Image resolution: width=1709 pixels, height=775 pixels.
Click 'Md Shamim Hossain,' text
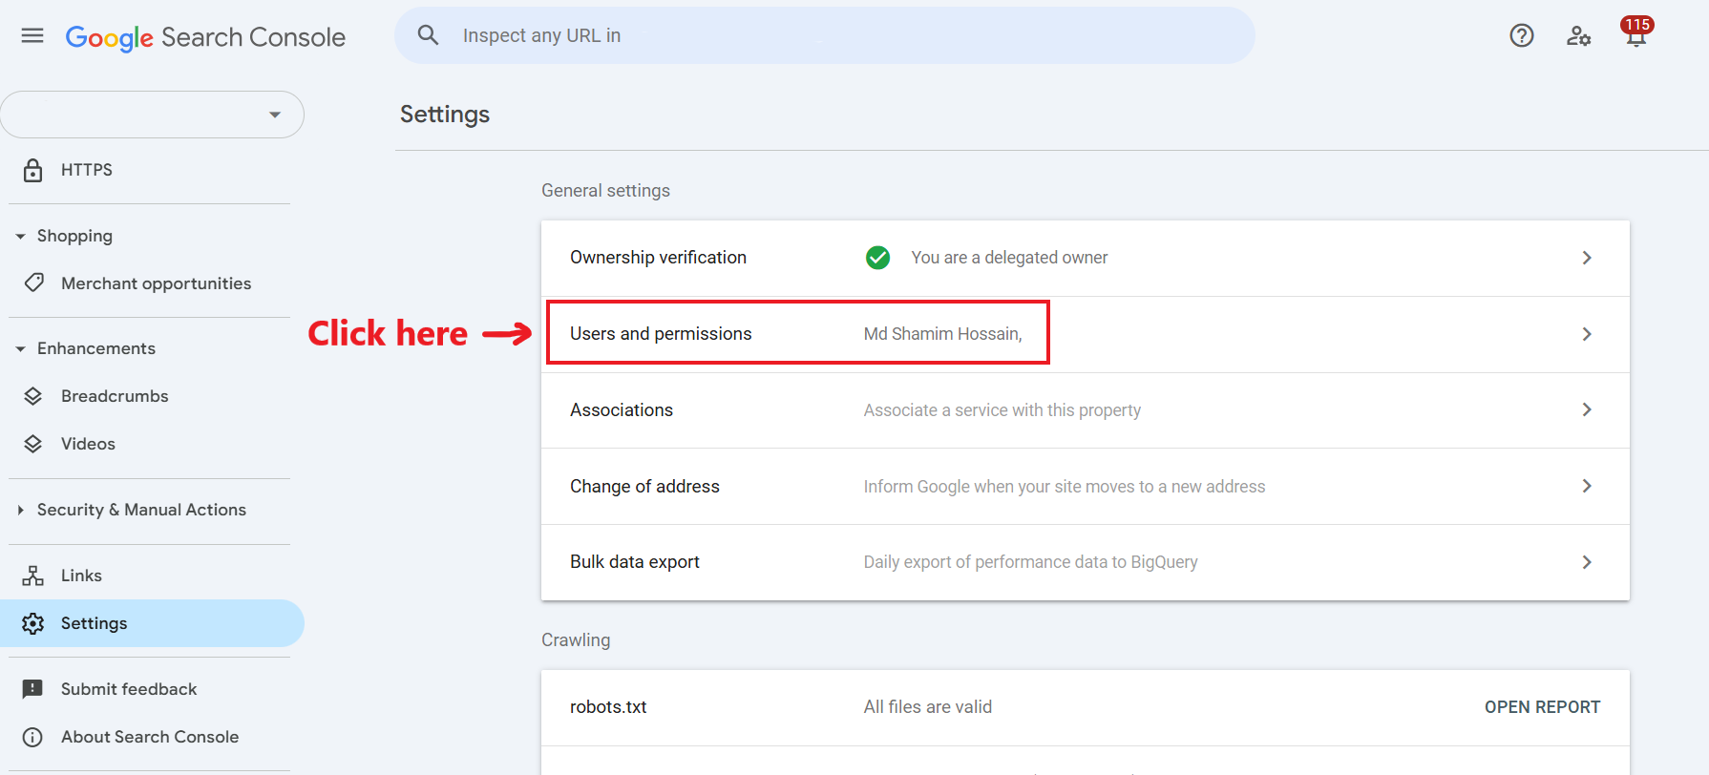(942, 334)
